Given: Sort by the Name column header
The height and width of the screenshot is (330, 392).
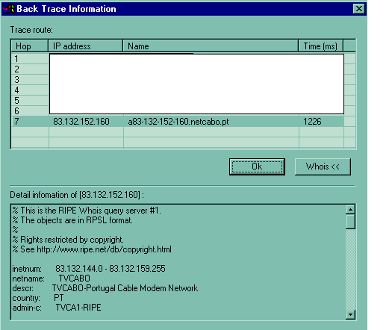Looking at the screenshot, I should point(211,46).
